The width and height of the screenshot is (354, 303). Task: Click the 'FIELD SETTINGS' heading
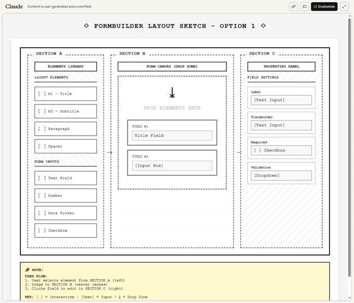pos(263,77)
